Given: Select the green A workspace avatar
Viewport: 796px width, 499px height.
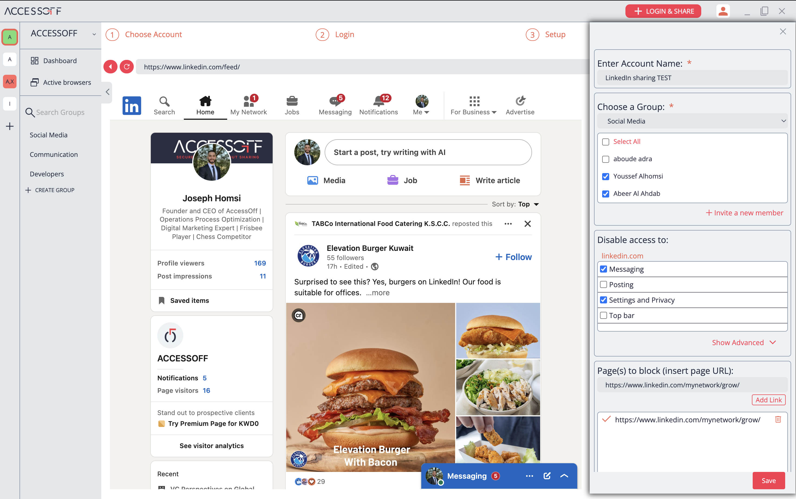Looking at the screenshot, I should [10, 37].
